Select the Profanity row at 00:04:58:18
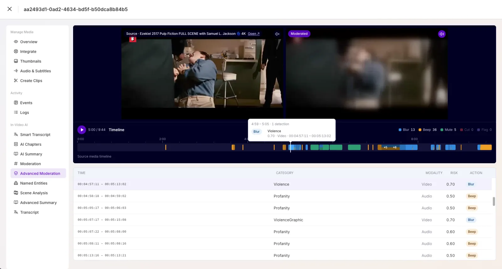502x269 pixels. [282, 196]
